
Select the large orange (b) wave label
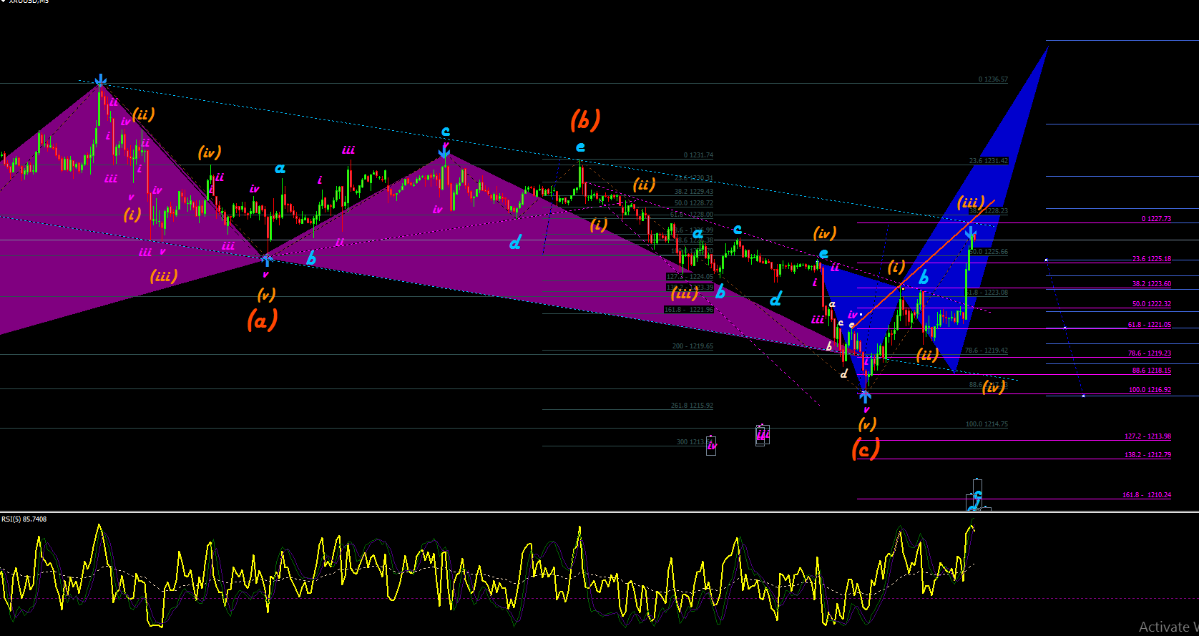pos(584,120)
